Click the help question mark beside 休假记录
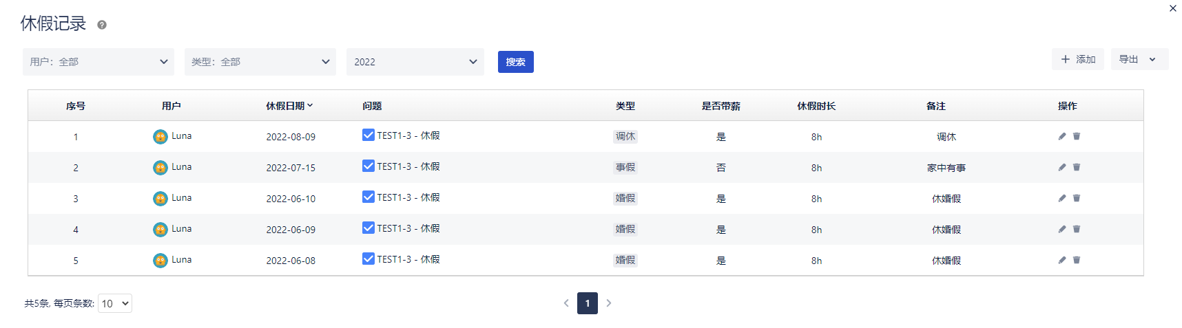Screen dimensions: 1182x328 click(x=102, y=25)
